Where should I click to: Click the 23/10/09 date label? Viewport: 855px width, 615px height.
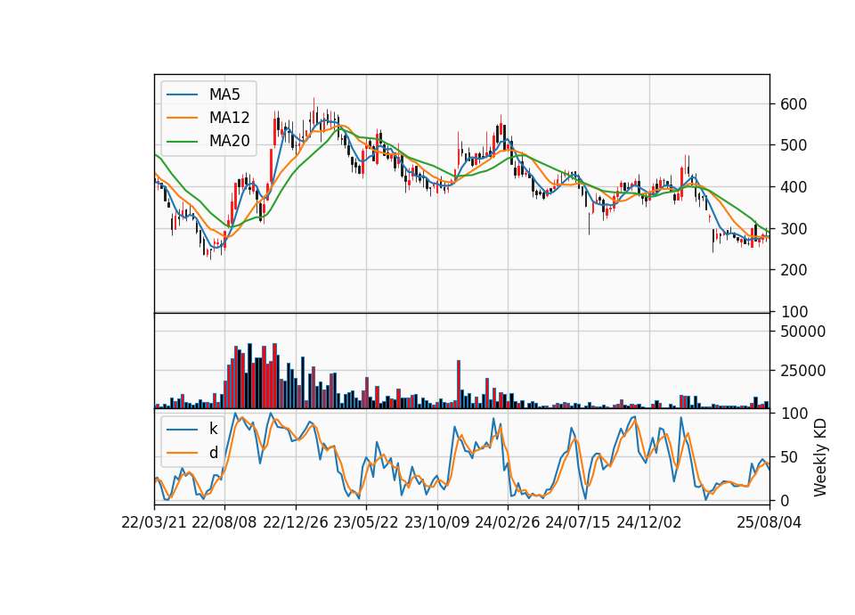click(x=436, y=522)
